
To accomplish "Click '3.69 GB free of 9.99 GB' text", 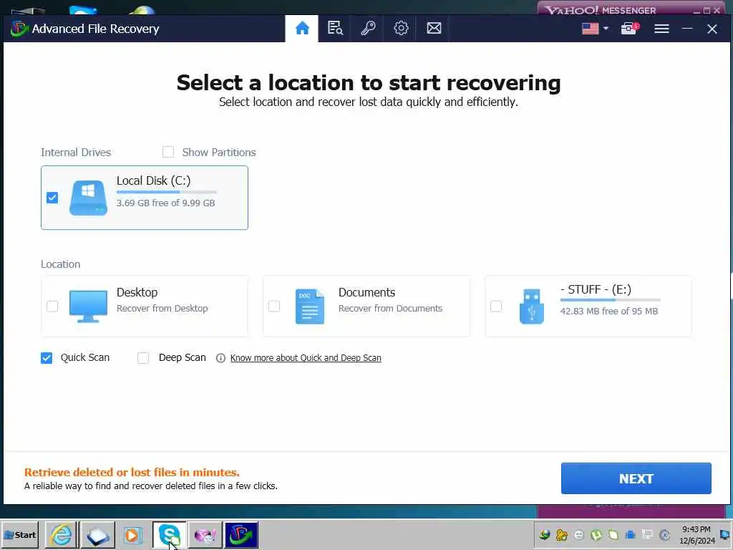I will coord(165,203).
